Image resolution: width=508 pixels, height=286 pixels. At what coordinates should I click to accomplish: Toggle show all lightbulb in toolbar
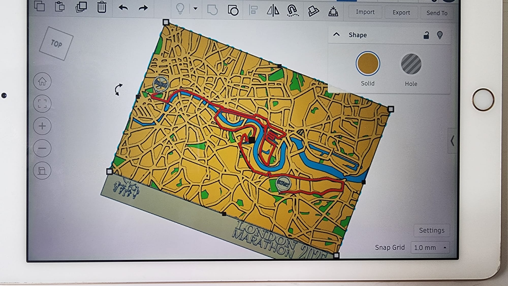[180, 9]
